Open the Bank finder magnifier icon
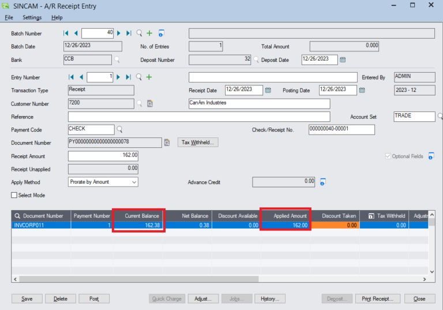 (117, 59)
